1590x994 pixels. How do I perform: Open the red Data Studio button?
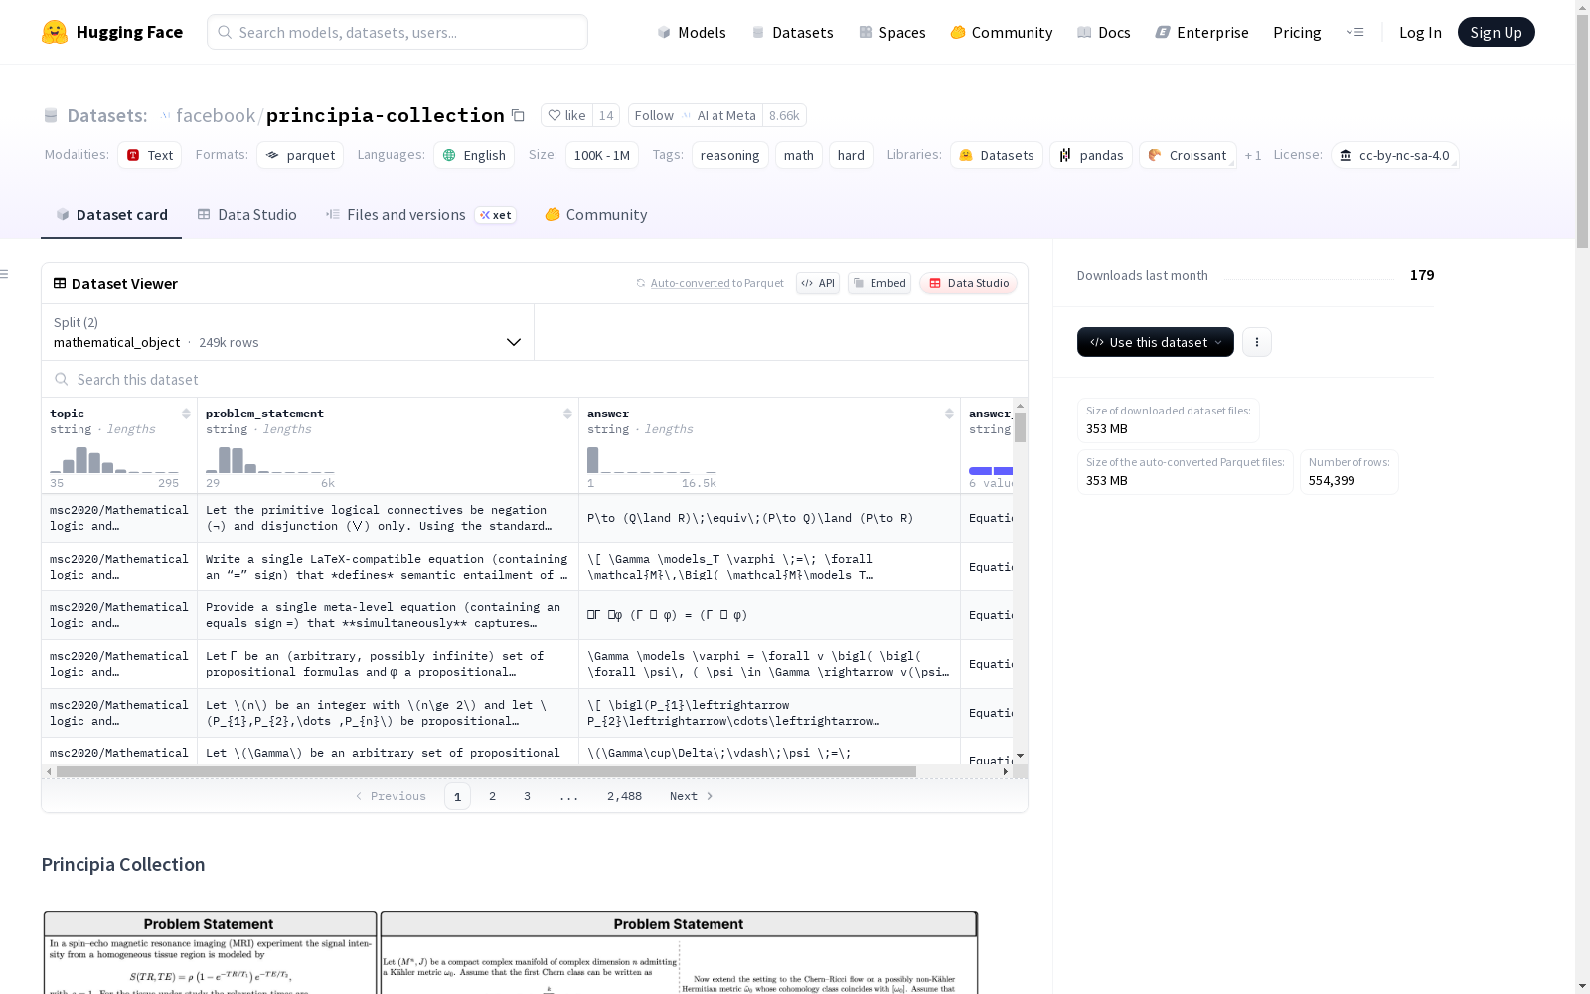coord(969,283)
